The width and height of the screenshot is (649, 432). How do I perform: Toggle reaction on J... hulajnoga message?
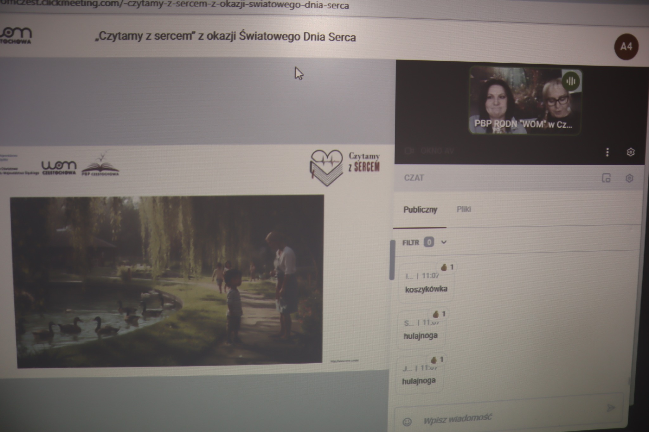pyautogui.click(x=437, y=360)
